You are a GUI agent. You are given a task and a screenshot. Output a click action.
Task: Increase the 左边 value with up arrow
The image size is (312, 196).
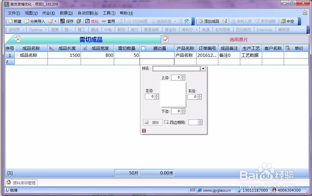click(x=157, y=95)
